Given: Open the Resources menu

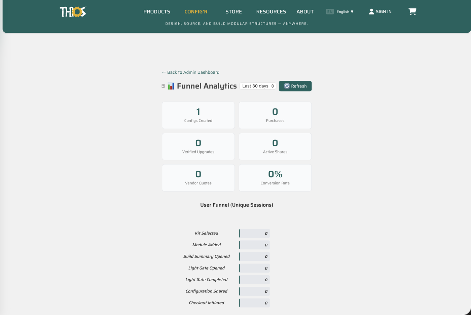Looking at the screenshot, I should [271, 12].
